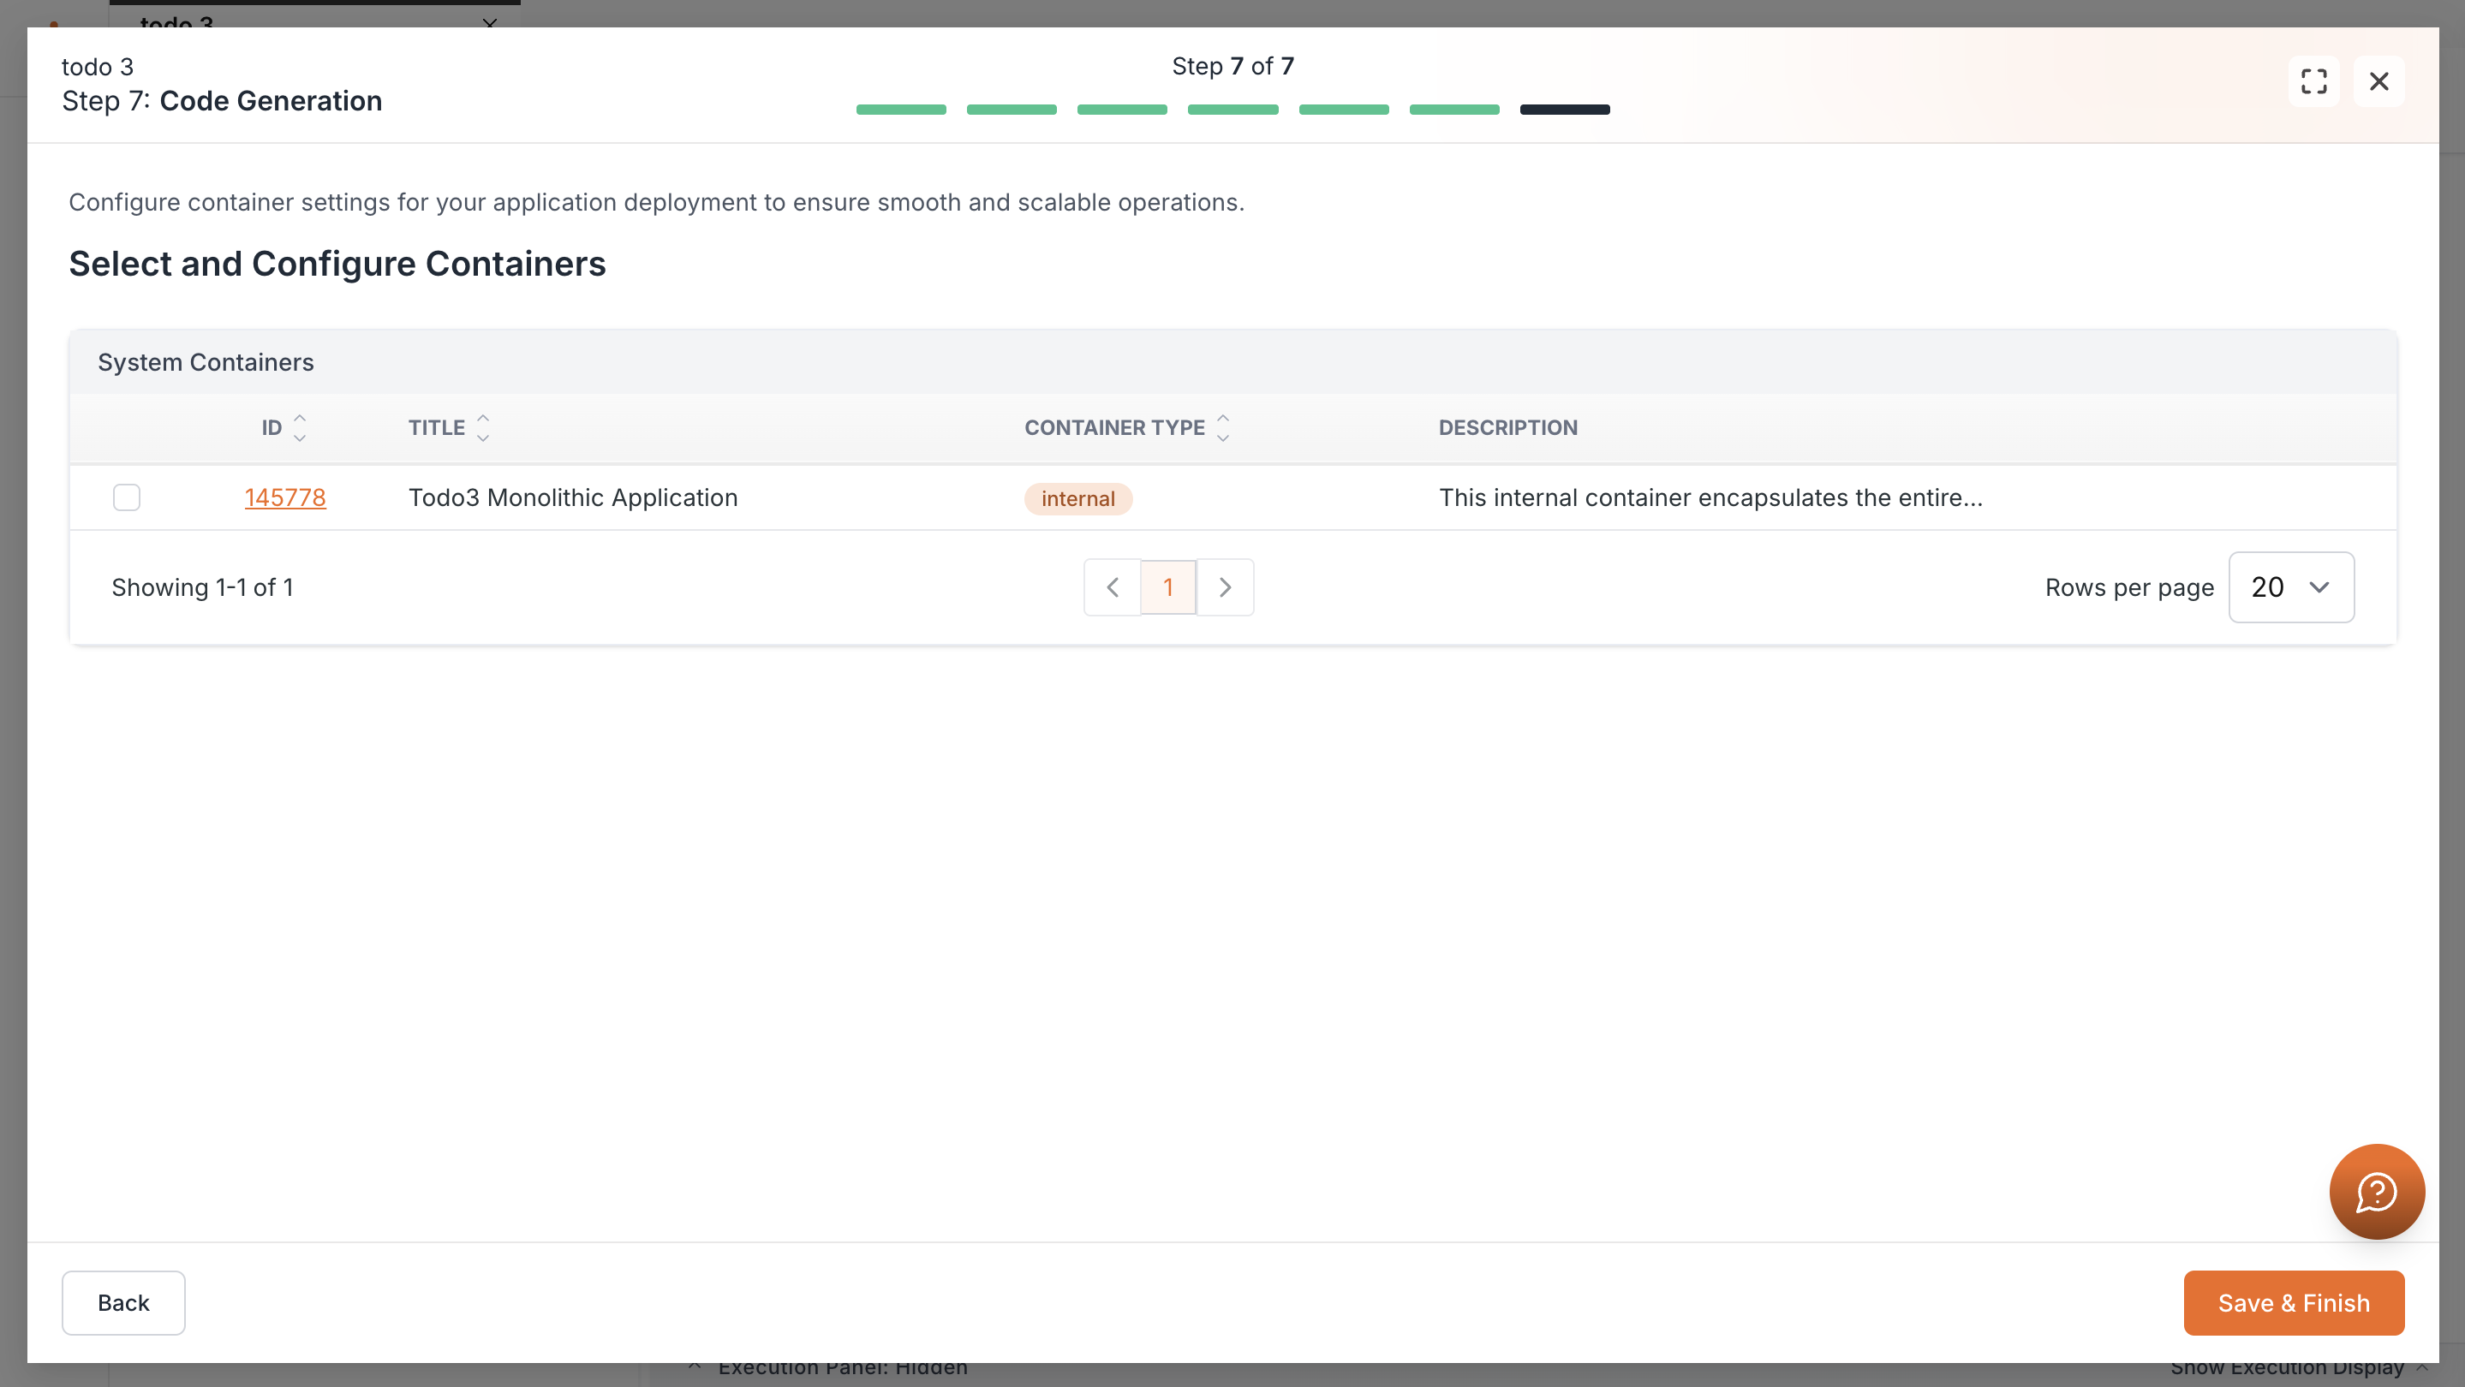
Task: Click the DESCRIPTION column header
Action: pos(1508,427)
